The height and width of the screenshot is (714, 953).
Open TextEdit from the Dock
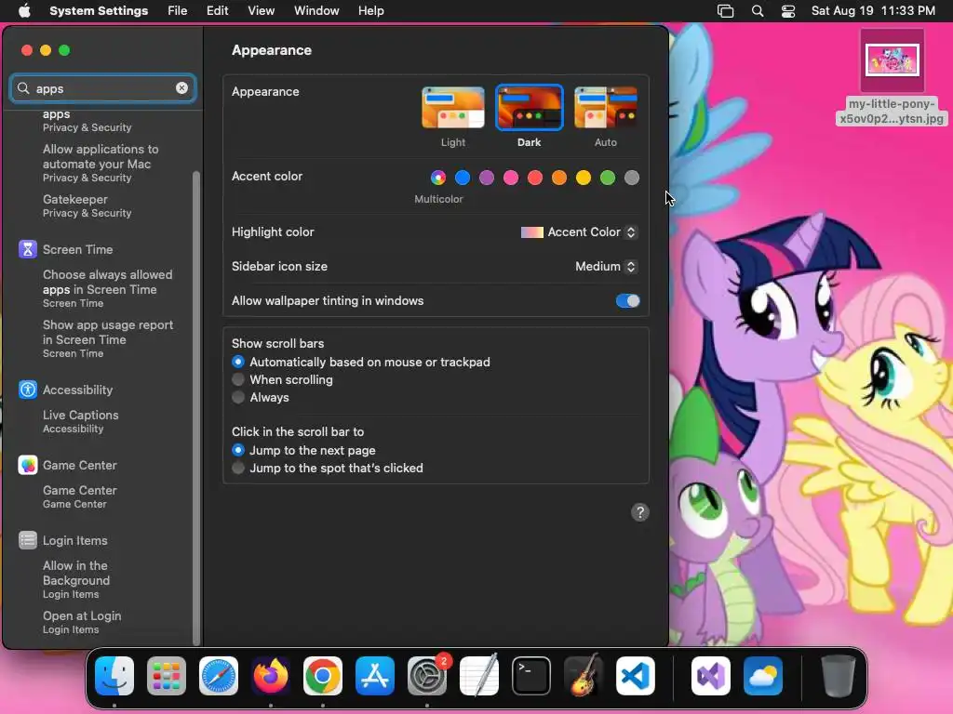point(479,676)
